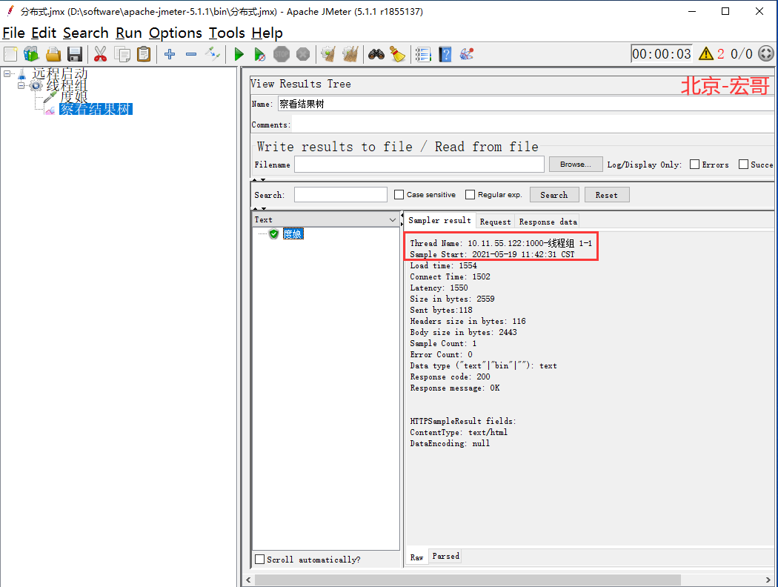Click the horizontal scrollbar thumb
Image resolution: width=778 pixels, height=587 pixels.
coord(468,580)
